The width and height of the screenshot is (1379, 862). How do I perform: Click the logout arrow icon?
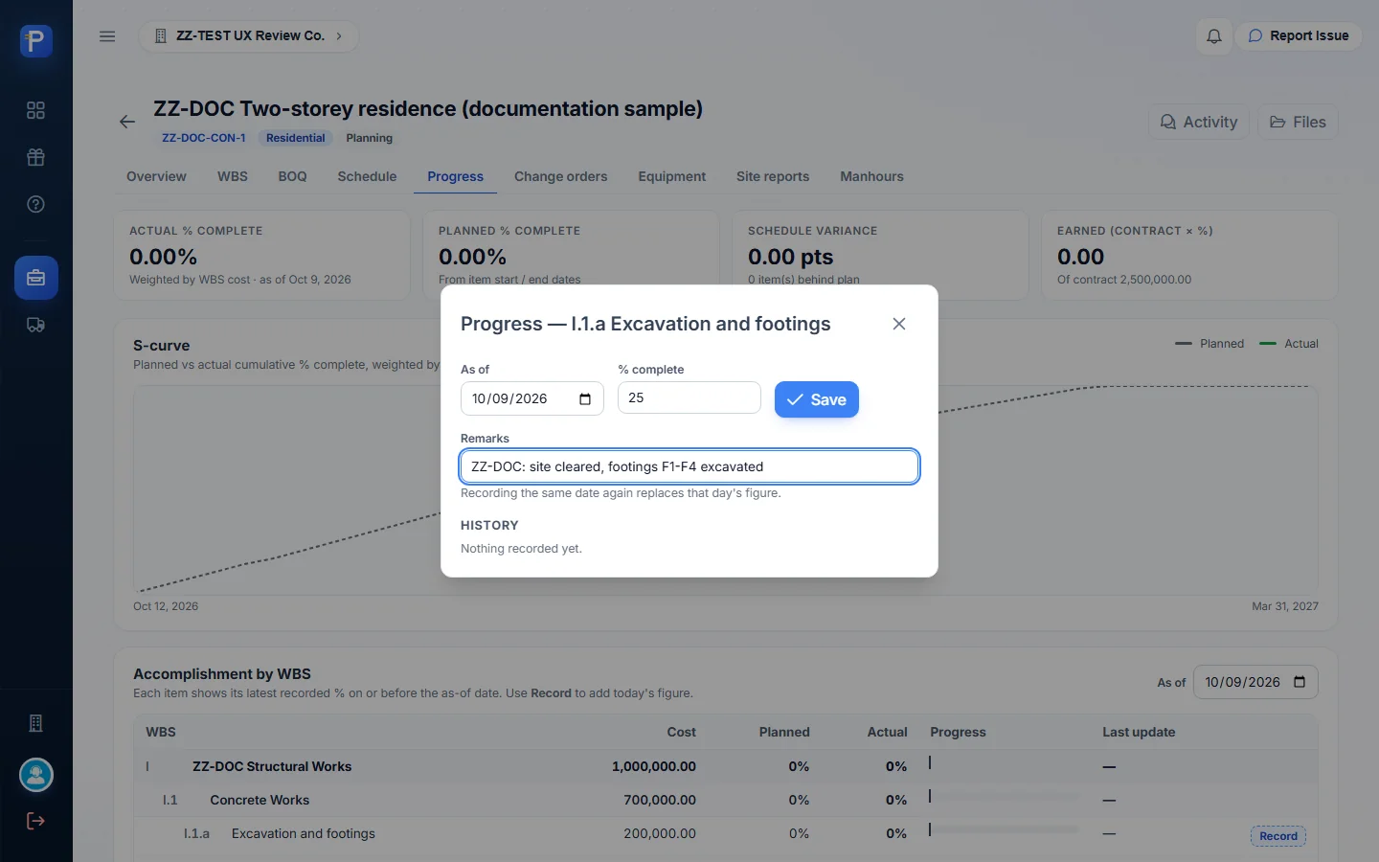pyautogui.click(x=36, y=821)
